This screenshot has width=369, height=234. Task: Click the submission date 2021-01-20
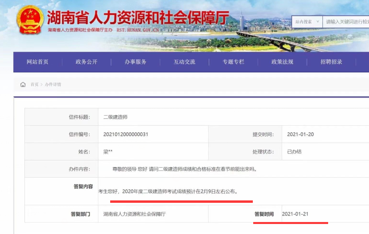[x=300, y=134]
